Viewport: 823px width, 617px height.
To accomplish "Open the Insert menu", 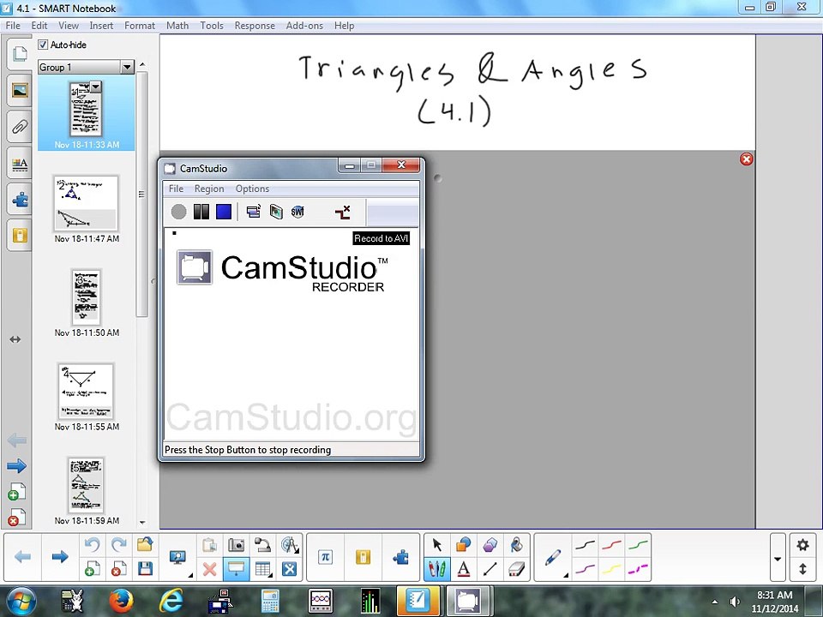I will click(101, 25).
